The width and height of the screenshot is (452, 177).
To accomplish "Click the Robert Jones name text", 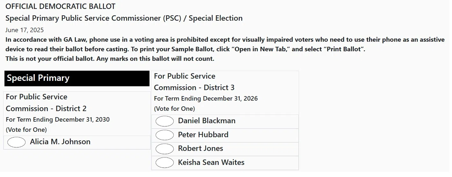I will pyautogui.click(x=200, y=148).
